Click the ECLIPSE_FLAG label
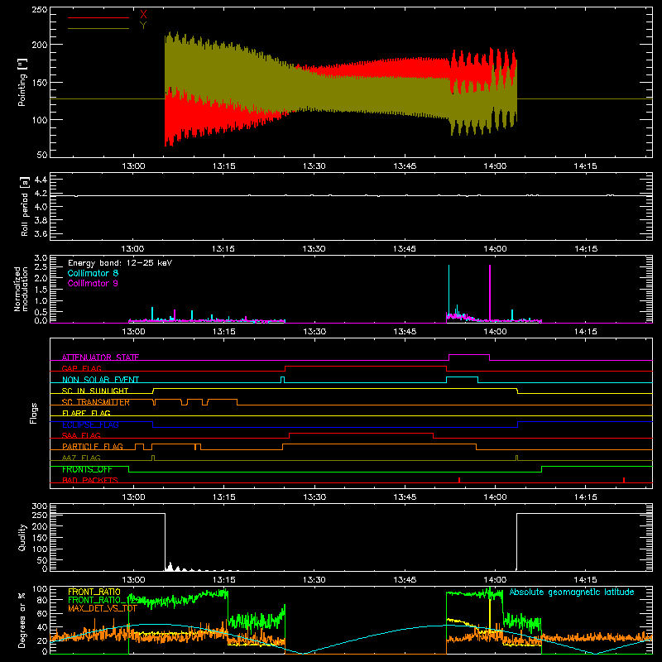 90,425
